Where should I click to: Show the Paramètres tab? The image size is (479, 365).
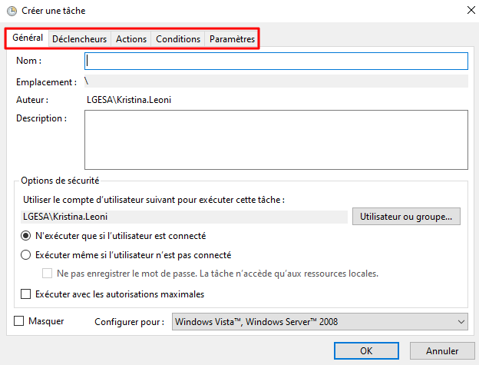click(x=232, y=38)
